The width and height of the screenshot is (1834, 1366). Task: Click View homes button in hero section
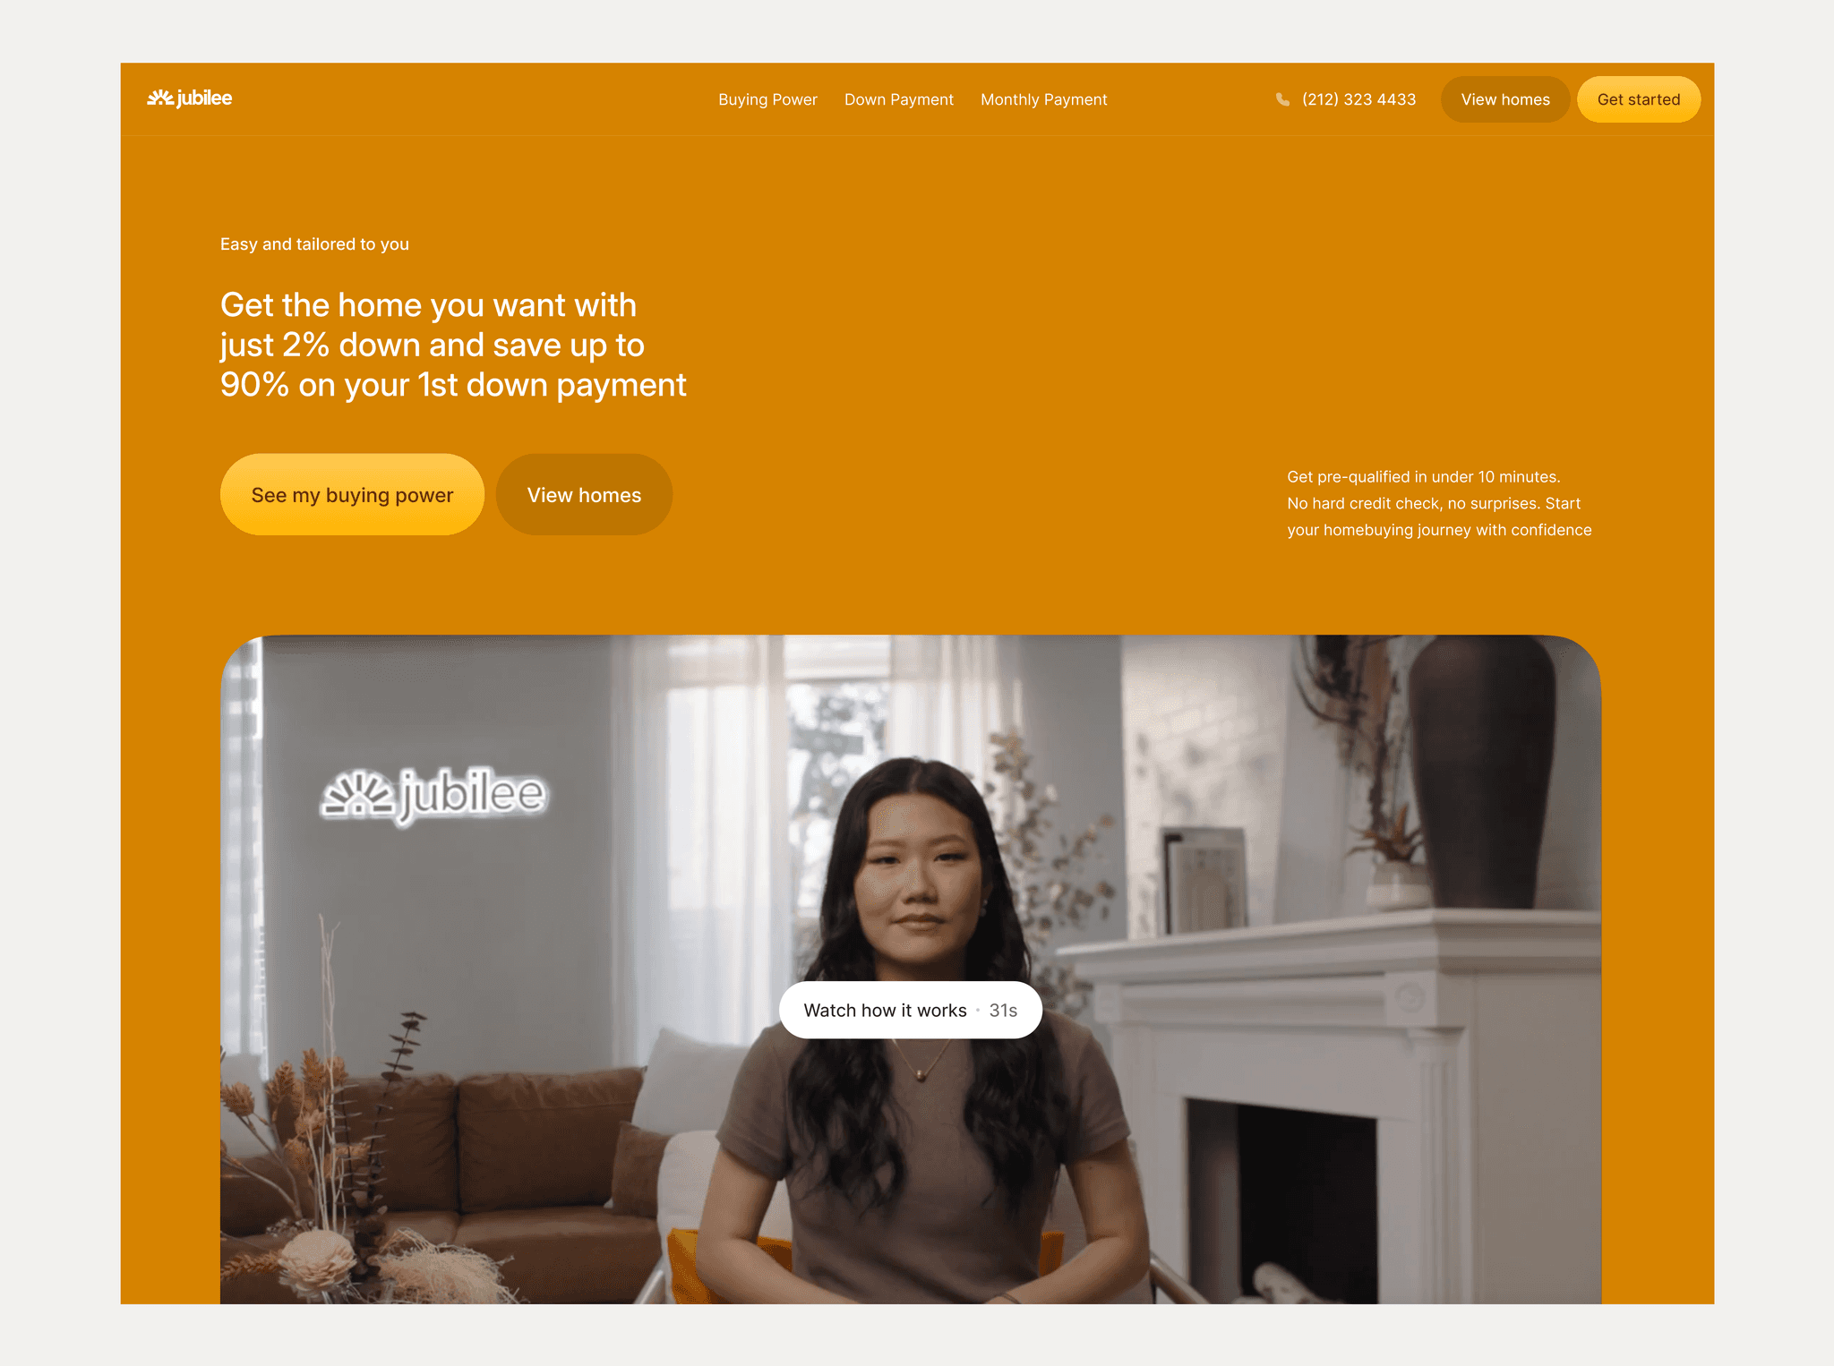pyautogui.click(x=584, y=494)
